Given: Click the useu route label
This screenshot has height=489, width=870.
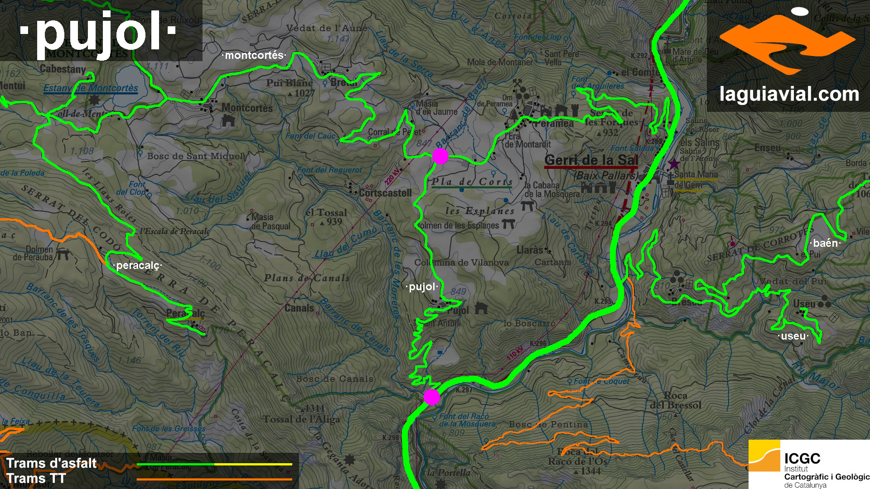Looking at the screenshot, I should (793, 336).
